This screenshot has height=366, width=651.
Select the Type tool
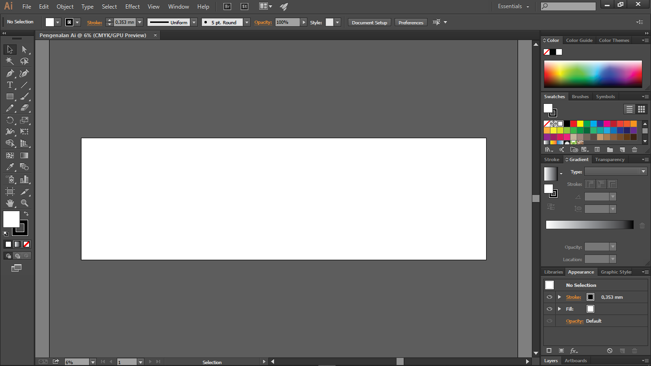pos(10,85)
